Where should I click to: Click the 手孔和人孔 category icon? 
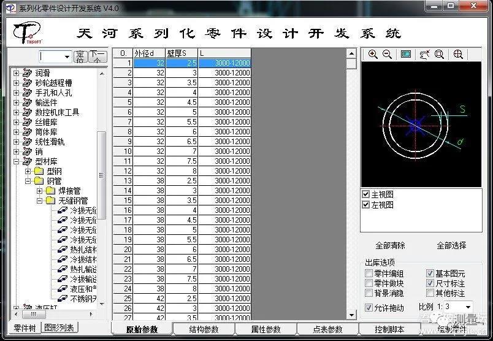click(28, 93)
